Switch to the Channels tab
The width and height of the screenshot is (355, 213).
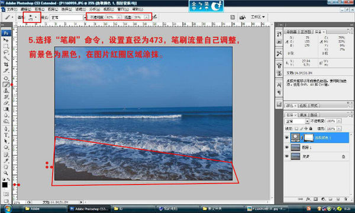[303, 115]
